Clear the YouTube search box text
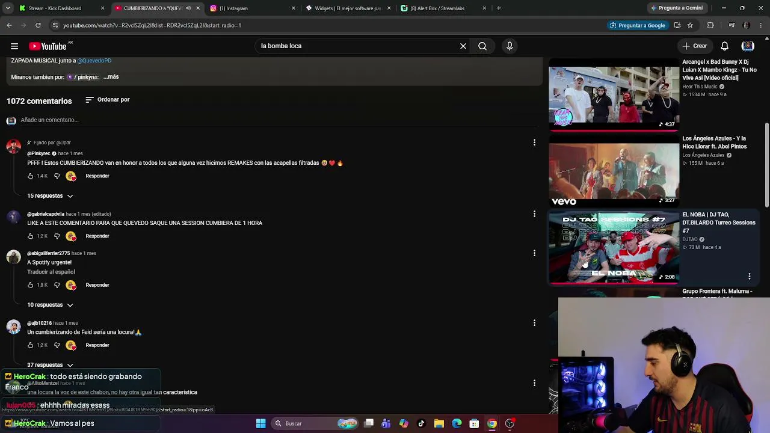This screenshot has height=433, width=770. [x=463, y=46]
